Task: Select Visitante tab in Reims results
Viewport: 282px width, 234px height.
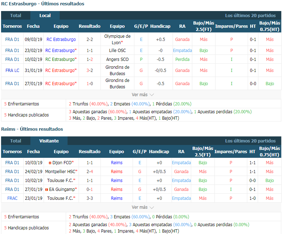Action: click(x=49, y=141)
